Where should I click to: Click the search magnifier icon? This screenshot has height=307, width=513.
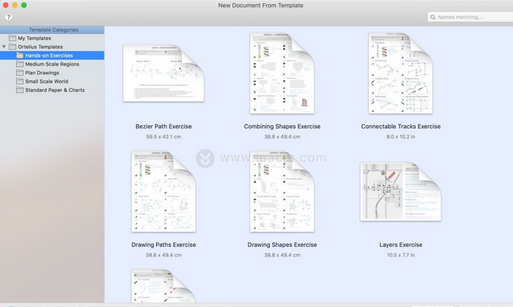click(433, 17)
